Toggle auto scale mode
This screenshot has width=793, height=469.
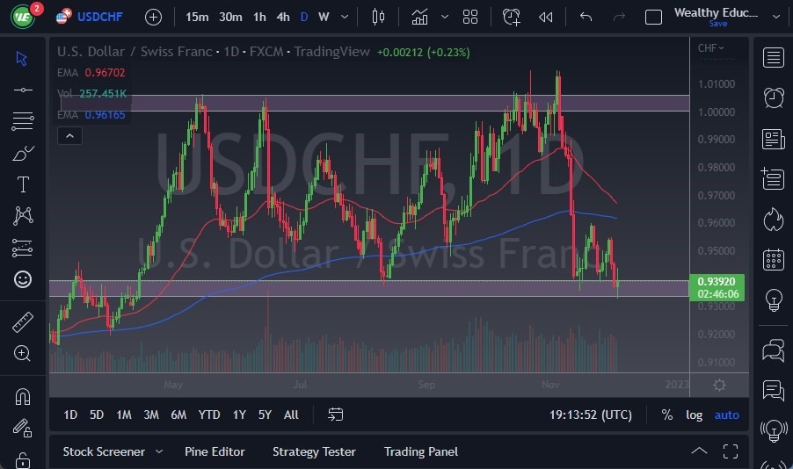pyautogui.click(x=727, y=415)
